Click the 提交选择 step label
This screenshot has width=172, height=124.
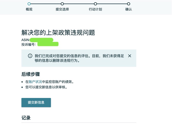tap(62, 9)
